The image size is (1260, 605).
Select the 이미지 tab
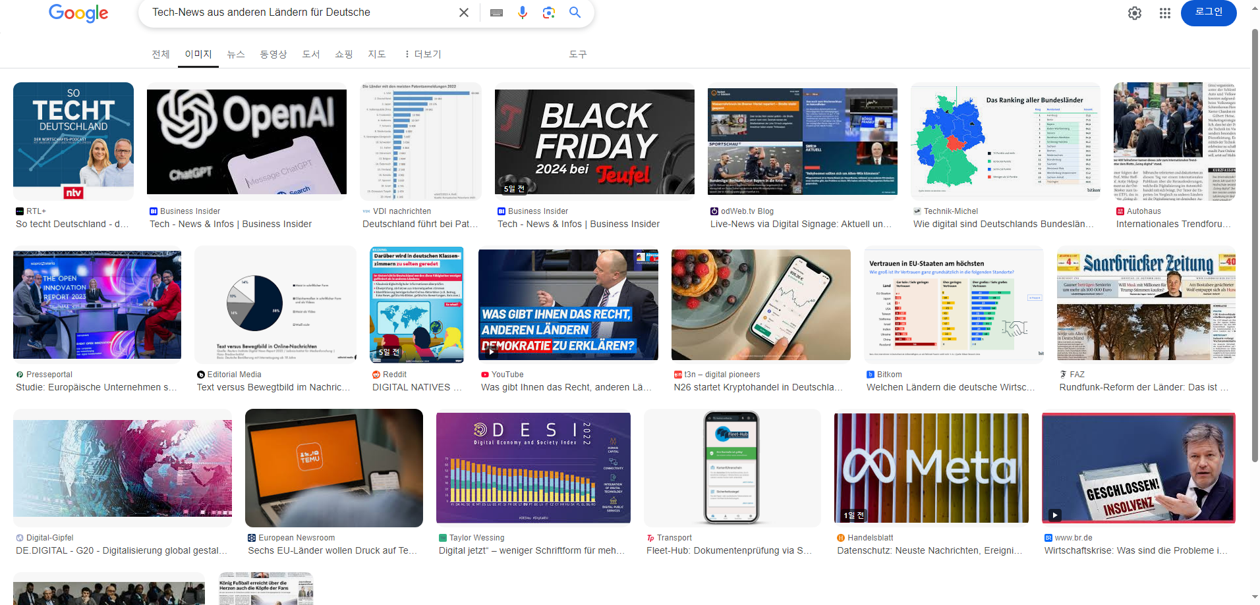point(198,54)
